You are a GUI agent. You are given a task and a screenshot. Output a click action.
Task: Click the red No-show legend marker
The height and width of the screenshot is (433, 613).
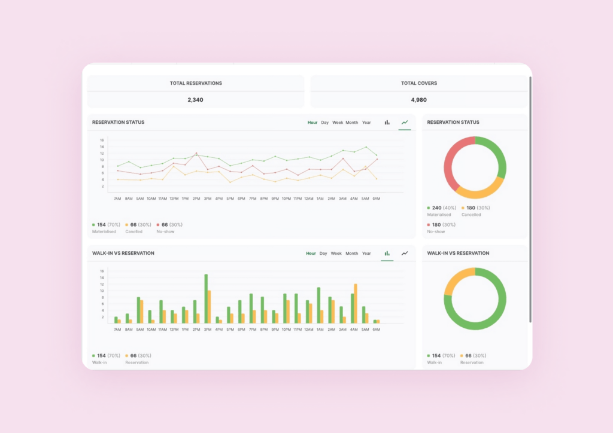[x=157, y=224]
